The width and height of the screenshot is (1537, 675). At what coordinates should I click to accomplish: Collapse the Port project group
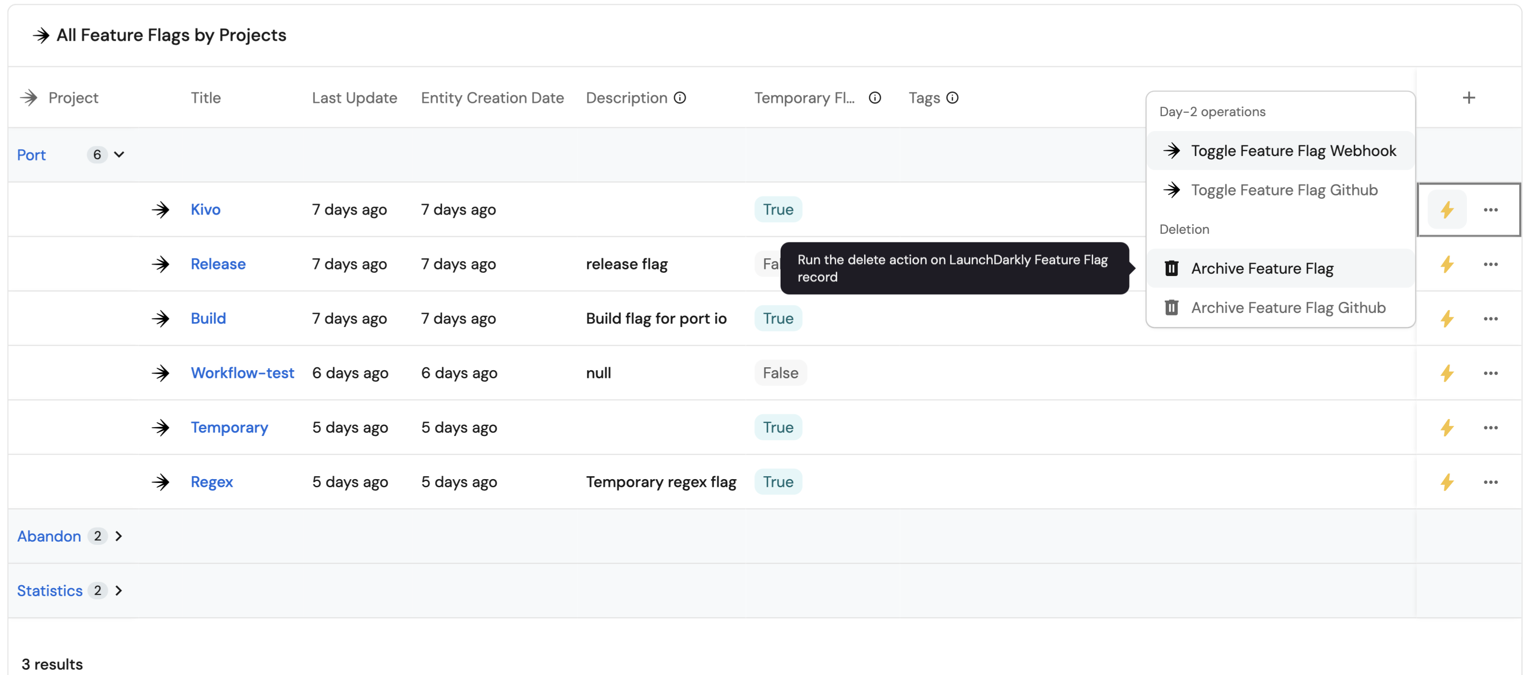(119, 155)
